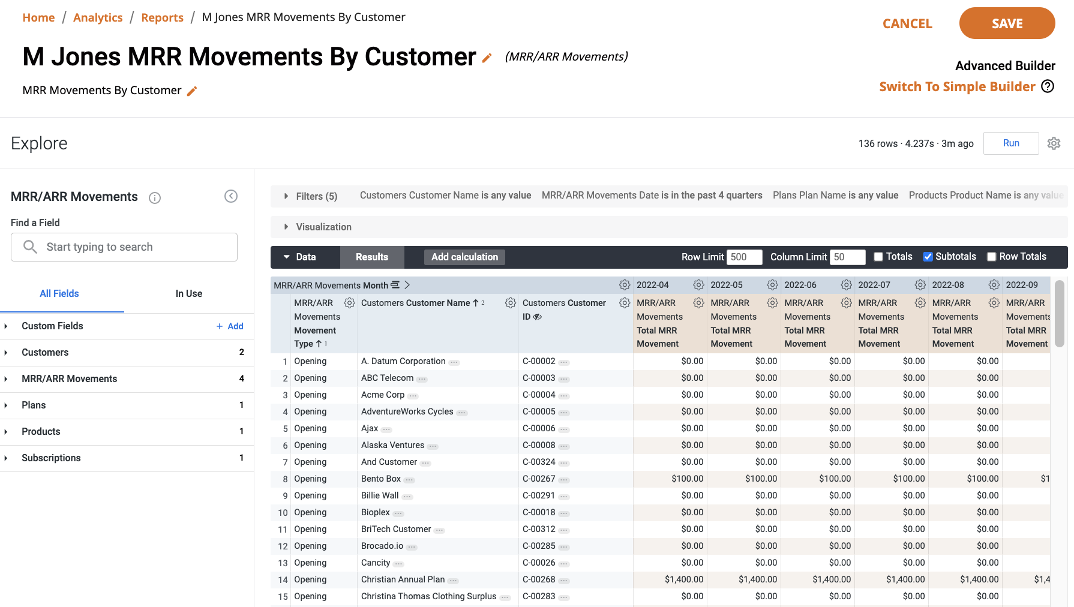Open gear for 2022-08 column
1074x607 pixels.
coord(994,285)
